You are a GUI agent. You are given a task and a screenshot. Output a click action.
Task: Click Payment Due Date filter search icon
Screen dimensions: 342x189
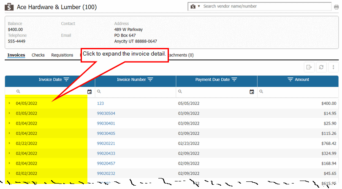(x=180, y=92)
